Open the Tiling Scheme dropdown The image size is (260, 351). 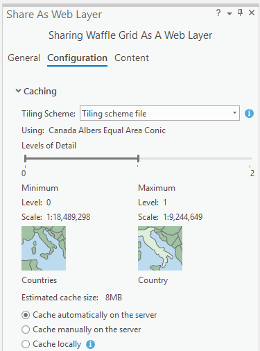(234, 113)
